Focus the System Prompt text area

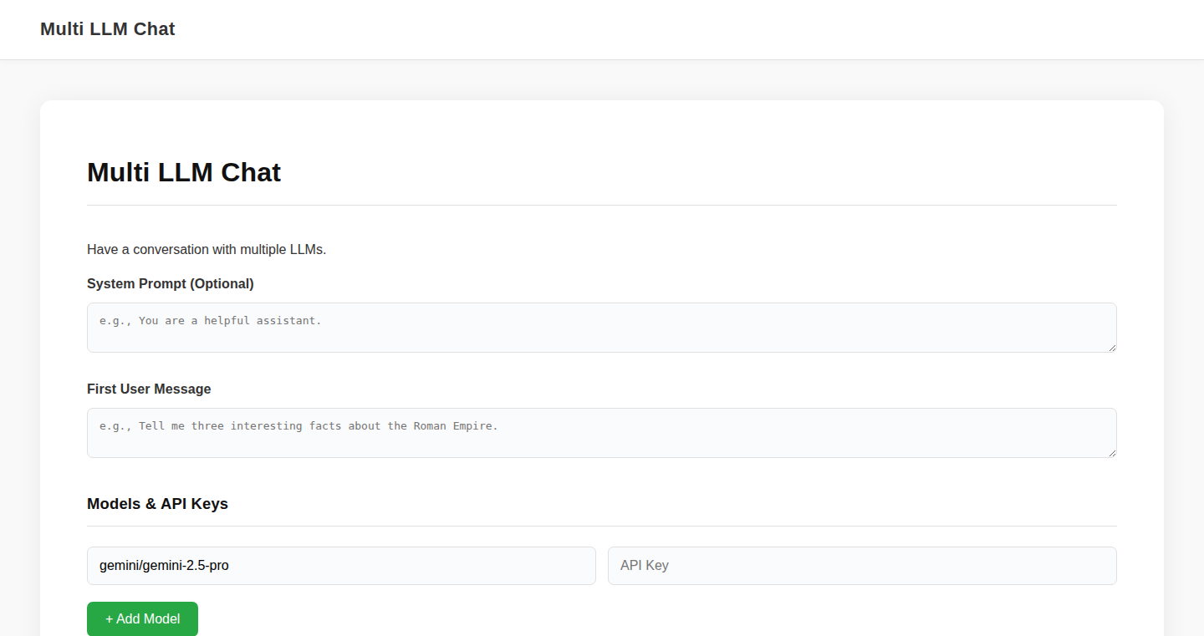click(x=602, y=328)
